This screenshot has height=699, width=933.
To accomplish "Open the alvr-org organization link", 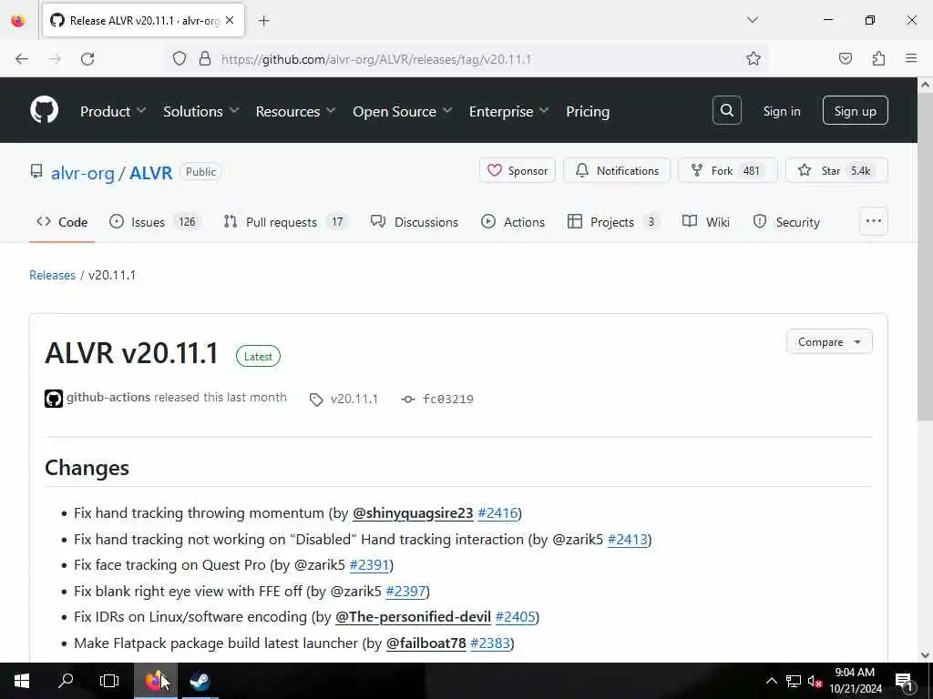I will click(x=82, y=172).
